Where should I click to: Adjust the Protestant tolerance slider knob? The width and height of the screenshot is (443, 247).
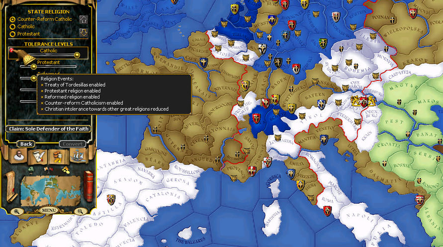point(33,67)
